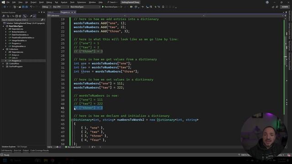Open the Test menu
Image resolution: width=292 pixels, height=164 pixels.
[x=56, y=2]
